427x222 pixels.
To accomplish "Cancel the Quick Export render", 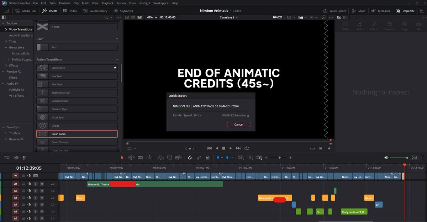I will (x=239, y=125).
